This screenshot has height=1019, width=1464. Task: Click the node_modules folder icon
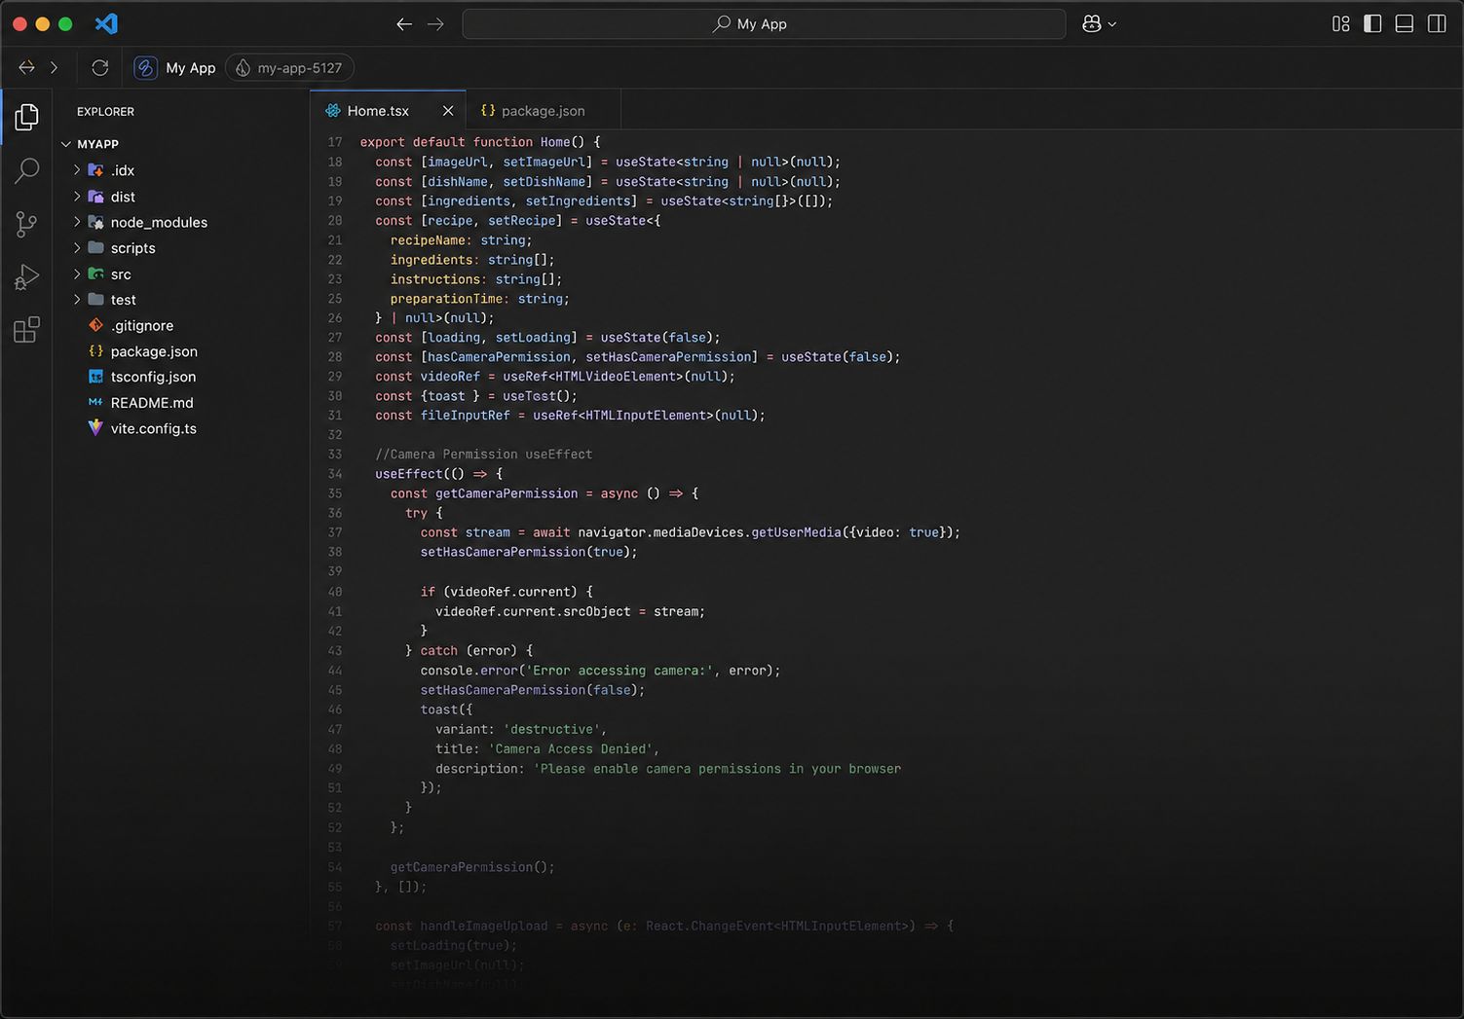click(x=95, y=222)
